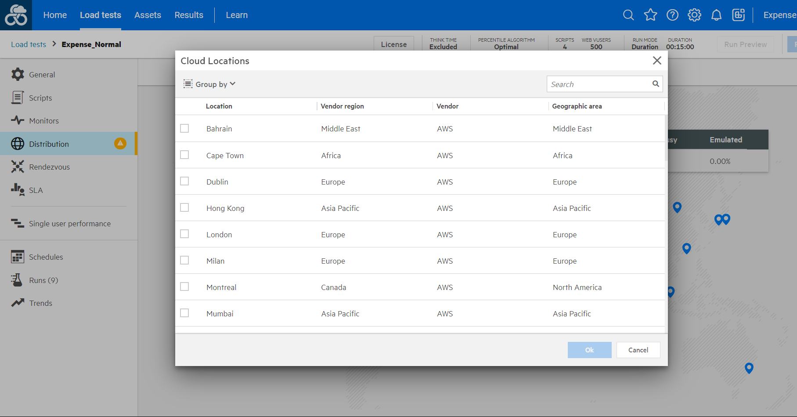Open notifications bell icon

click(x=716, y=15)
